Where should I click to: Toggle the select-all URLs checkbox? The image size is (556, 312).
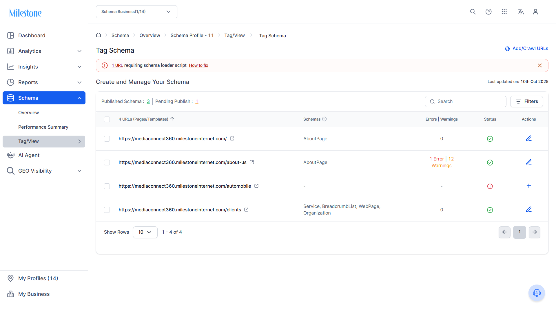[x=107, y=119]
